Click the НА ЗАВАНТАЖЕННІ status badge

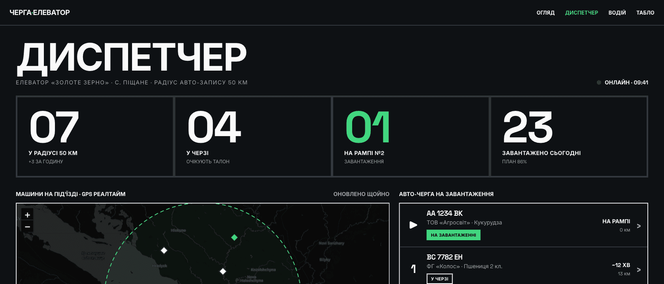tap(453, 235)
